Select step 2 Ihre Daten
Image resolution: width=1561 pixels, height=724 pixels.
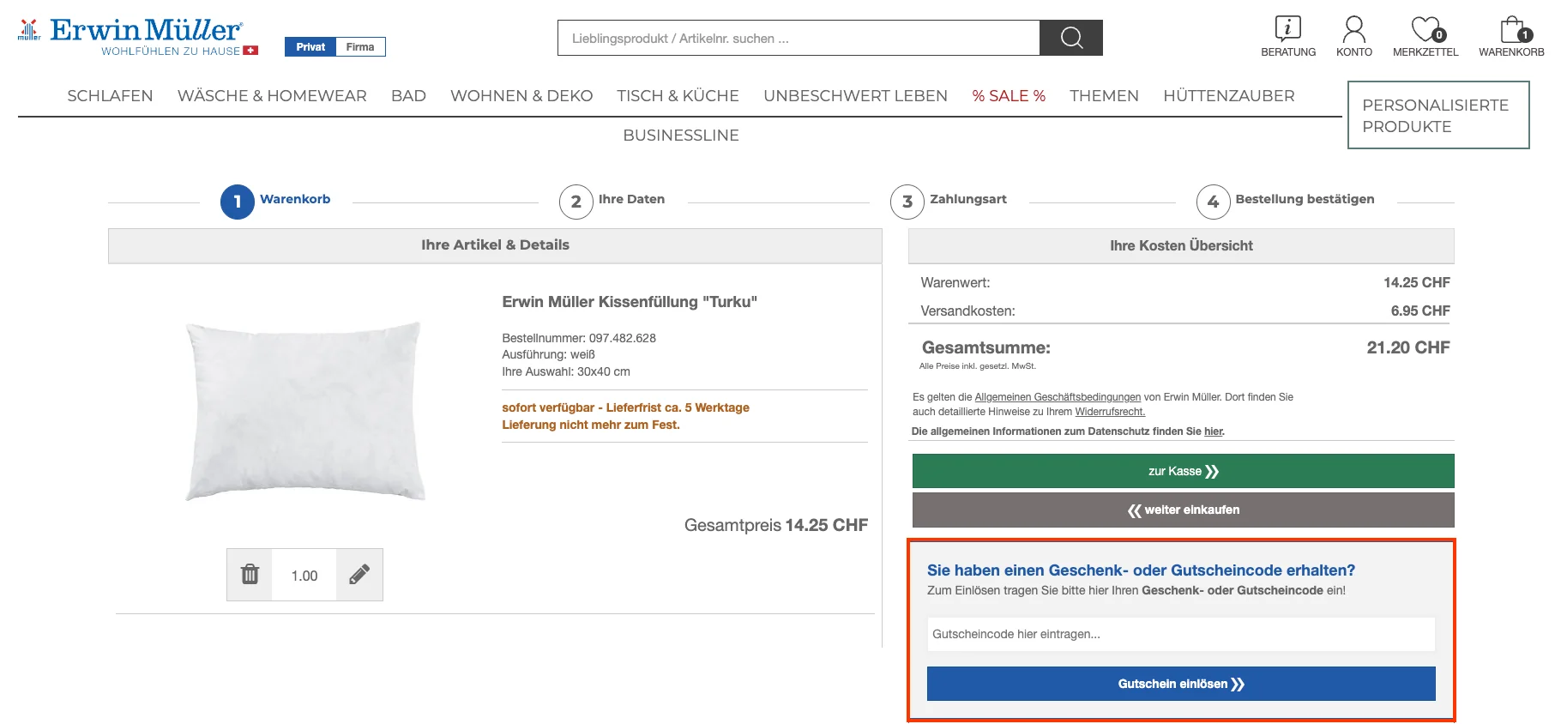(x=612, y=201)
